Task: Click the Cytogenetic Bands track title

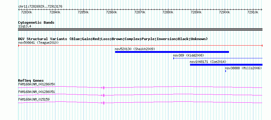Action: click(36, 22)
